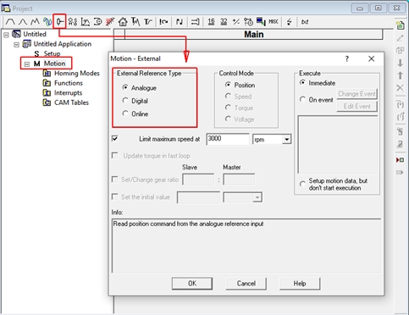Choose Immediate execution option
Screen dimensions: 409x315
318,83
